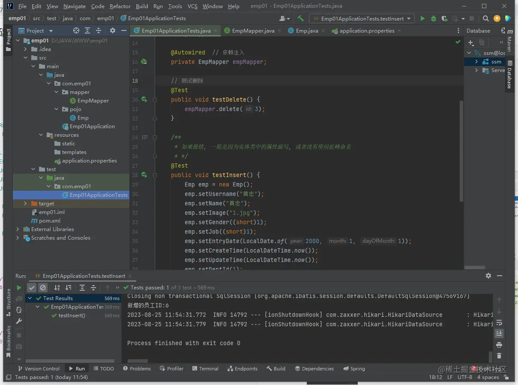Clear console output with trash icon

point(499,355)
